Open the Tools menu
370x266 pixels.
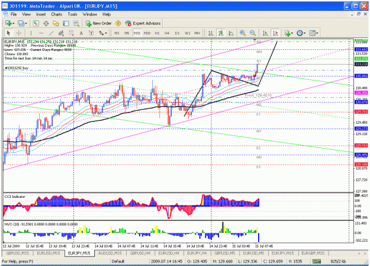pos(72,14)
